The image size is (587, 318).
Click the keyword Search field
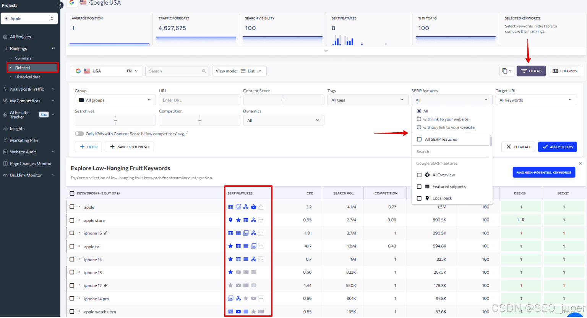pos(177,71)
